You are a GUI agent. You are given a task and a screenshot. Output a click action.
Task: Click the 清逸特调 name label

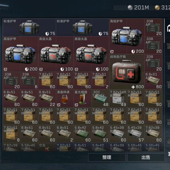pyautogui.click(x=63, y=92)
